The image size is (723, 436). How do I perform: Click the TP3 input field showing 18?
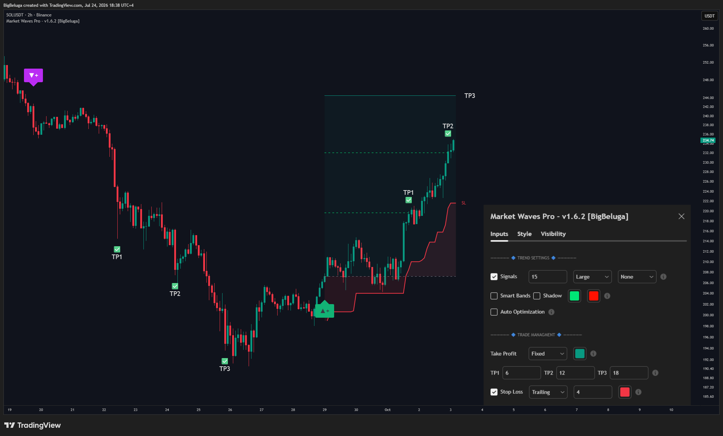[629, 373]
